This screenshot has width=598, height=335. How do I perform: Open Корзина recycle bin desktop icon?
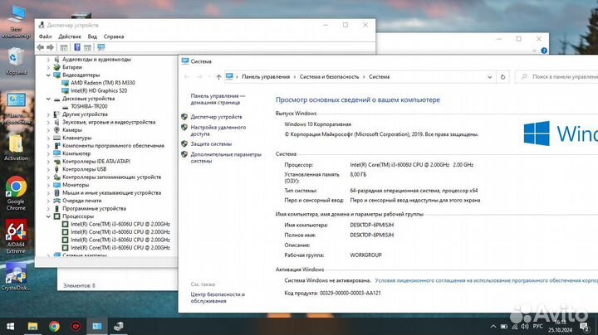pyautogui.click(x=15, y=61)
